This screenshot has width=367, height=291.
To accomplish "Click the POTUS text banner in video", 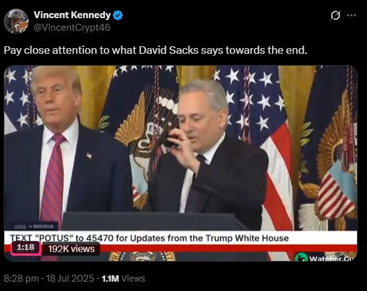I will click(149, 238).
